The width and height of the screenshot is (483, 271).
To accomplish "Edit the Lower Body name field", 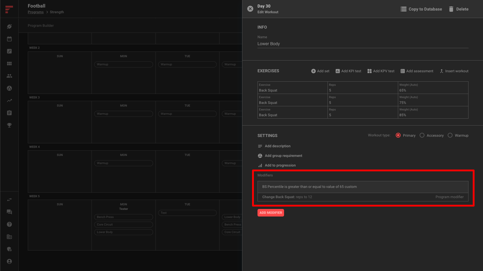I will pos(363,44).
